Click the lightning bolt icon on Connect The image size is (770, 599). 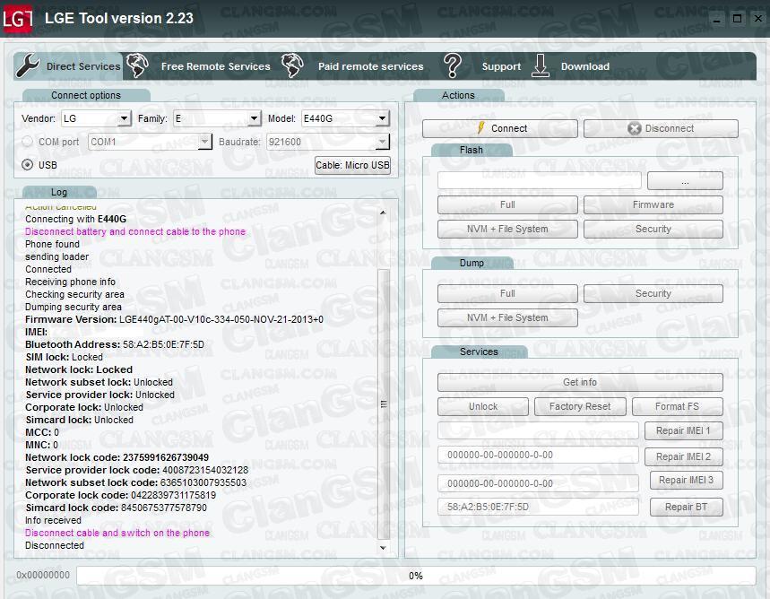click(481, 127)
